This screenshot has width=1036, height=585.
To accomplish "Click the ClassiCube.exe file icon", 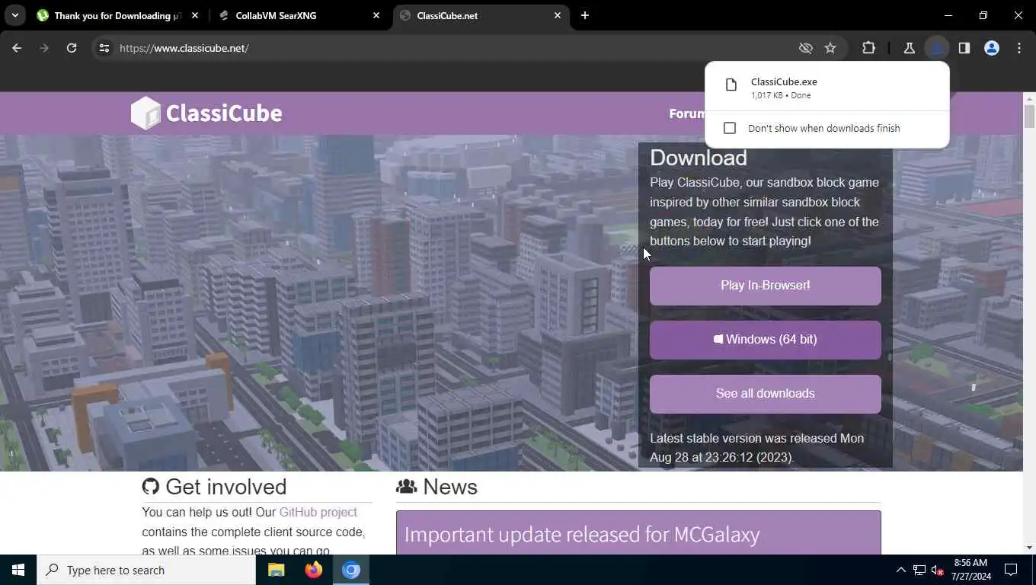I will tap(731, 85).
